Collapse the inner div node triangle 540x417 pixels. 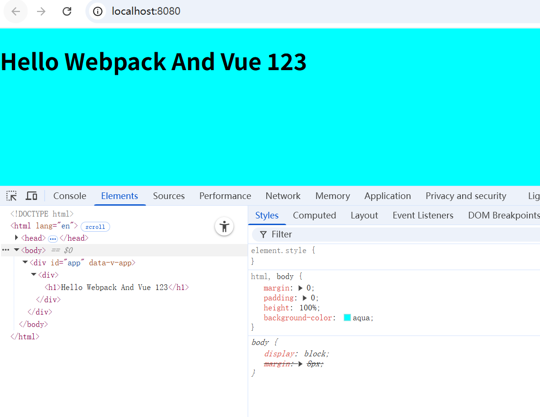pos(33,274)
